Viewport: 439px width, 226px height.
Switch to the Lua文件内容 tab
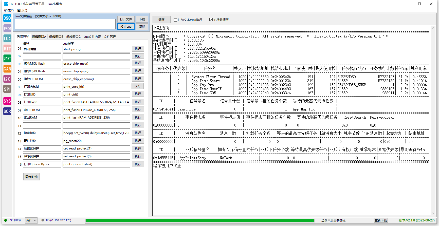coord(92,37)
